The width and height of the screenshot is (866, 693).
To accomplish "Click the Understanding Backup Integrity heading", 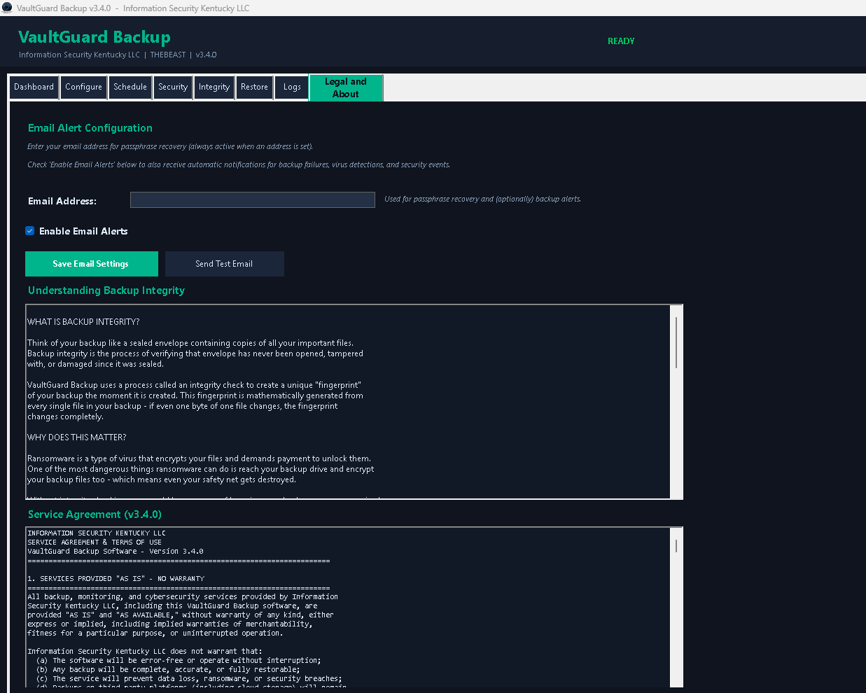I will click(x=106, y=290).
